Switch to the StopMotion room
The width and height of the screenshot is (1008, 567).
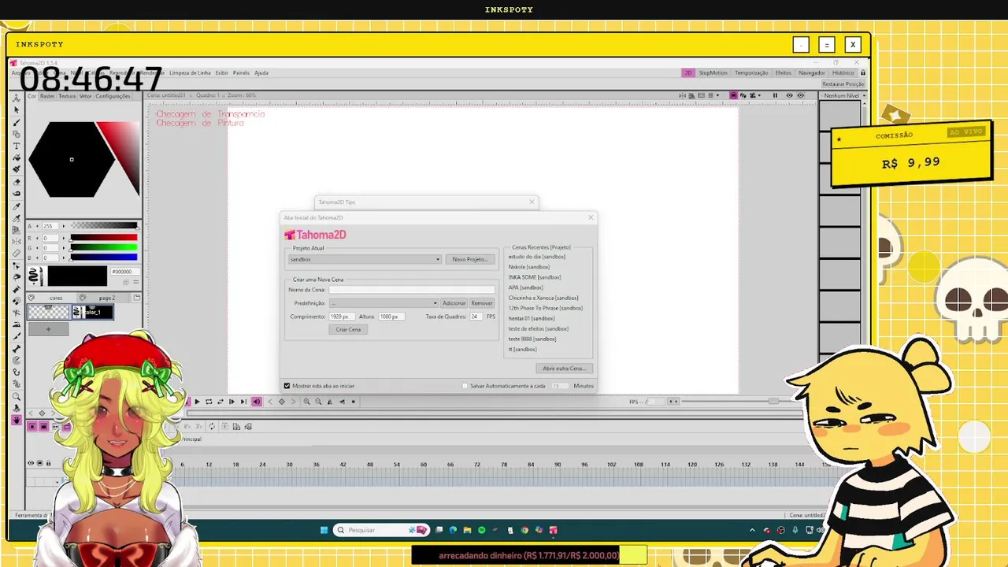click(x=713, y=73)
